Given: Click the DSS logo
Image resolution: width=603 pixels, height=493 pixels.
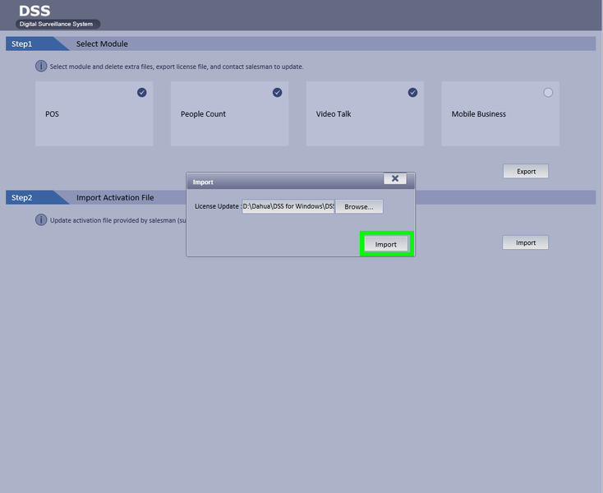Looking at the screenshot, I should point(35,11).
